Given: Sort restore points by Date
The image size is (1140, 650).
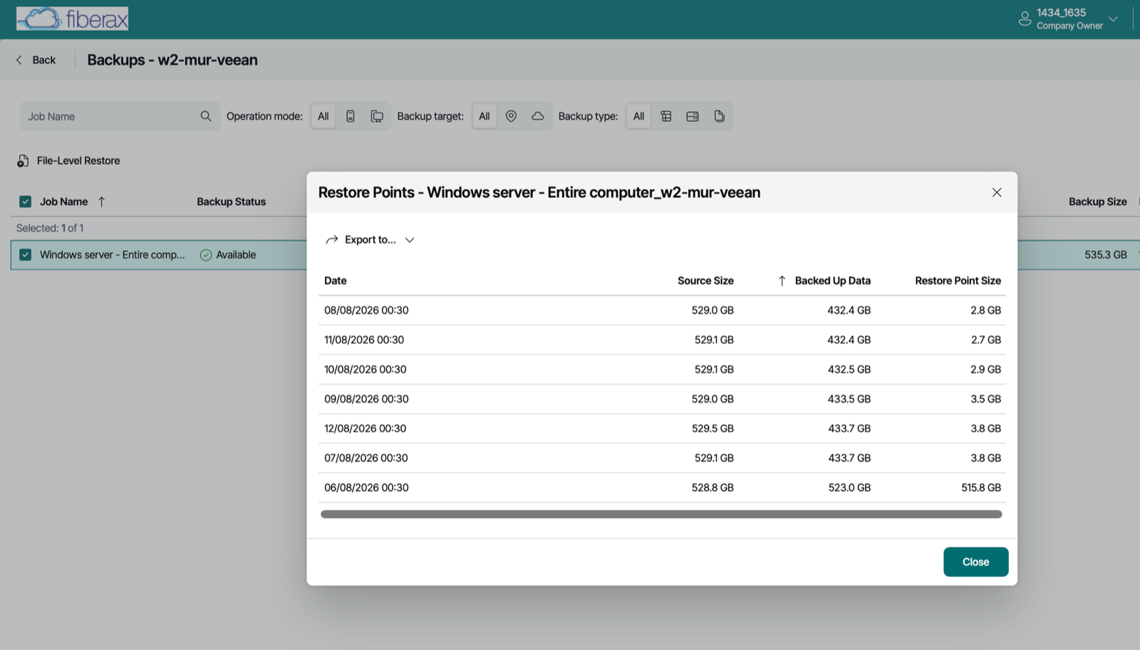Looking at the screenshot, I should click(x=336, y=281).
